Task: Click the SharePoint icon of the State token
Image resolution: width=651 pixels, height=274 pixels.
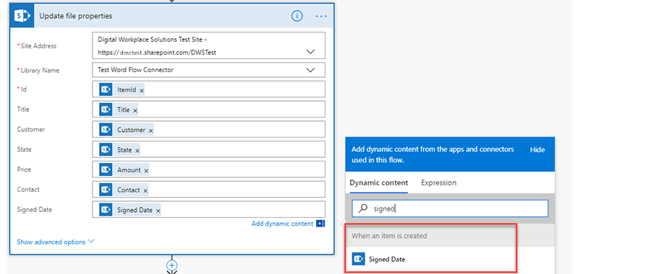Action: coord(106,150)
